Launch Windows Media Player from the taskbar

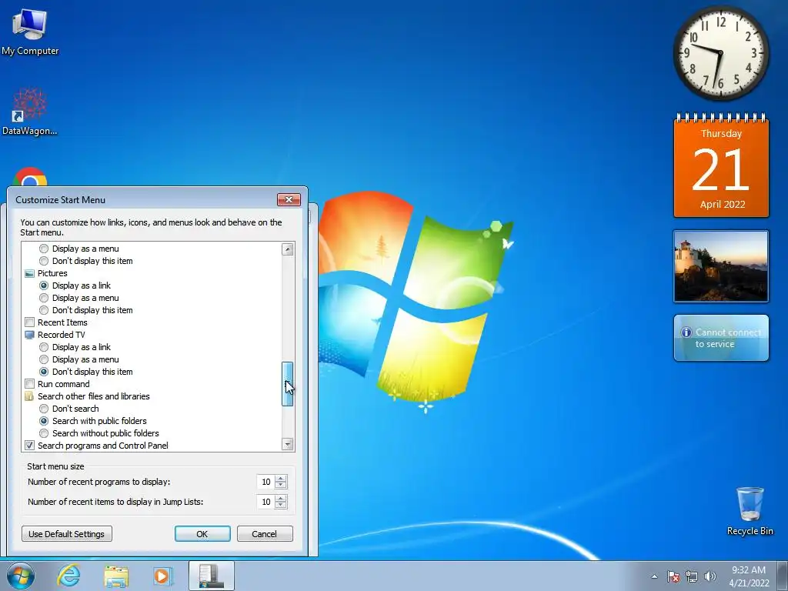click(x=163, y=576)
